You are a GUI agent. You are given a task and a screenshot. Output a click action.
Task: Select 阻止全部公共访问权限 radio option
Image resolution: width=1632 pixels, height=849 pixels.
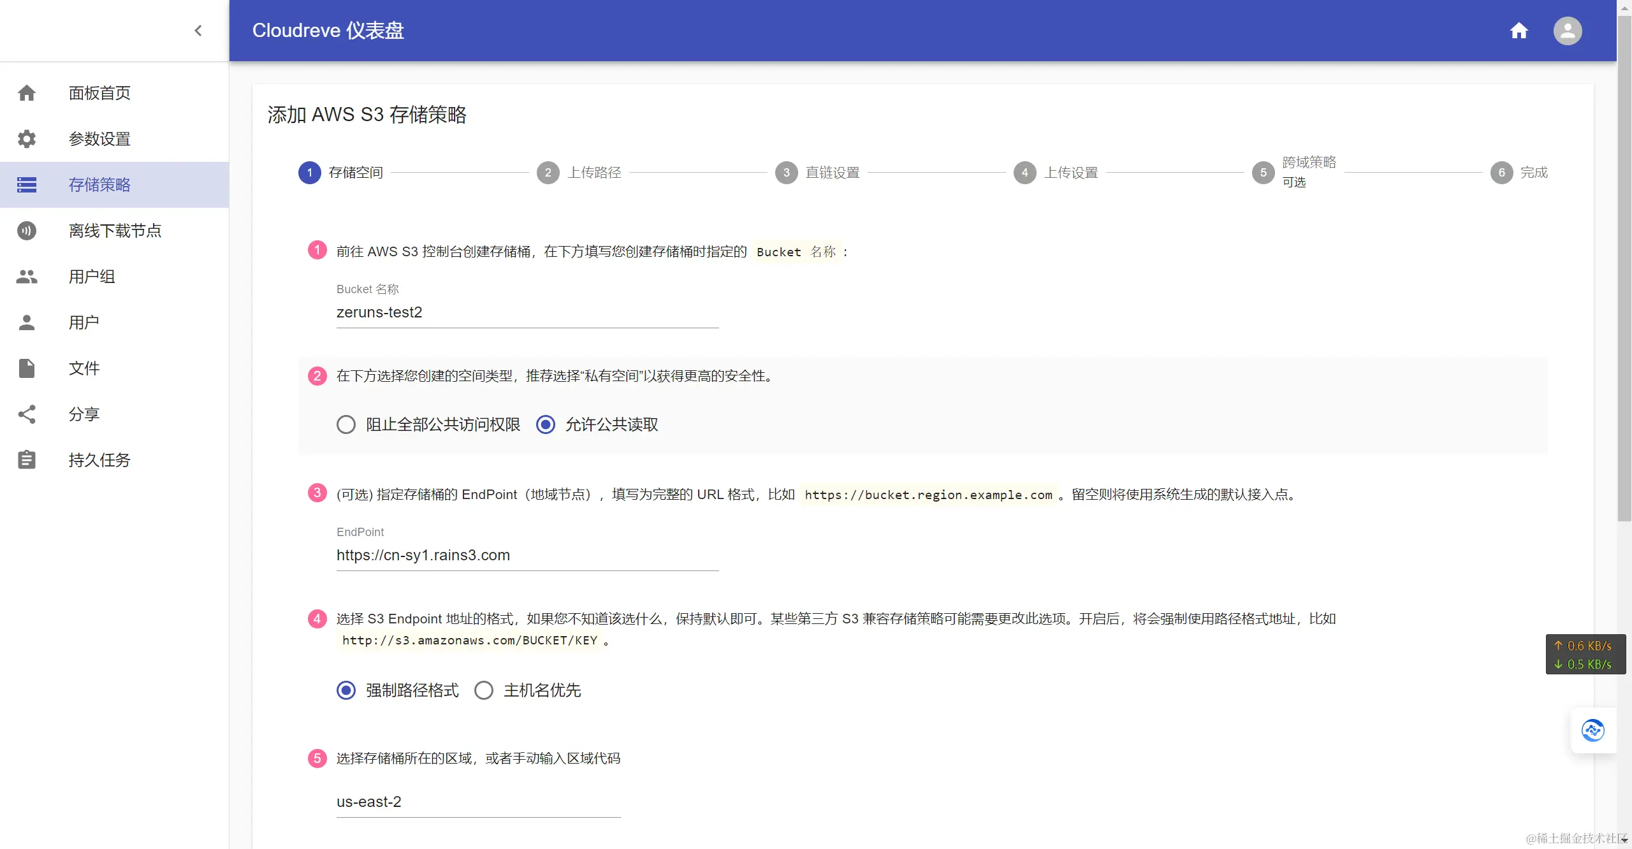click(346, 424)
